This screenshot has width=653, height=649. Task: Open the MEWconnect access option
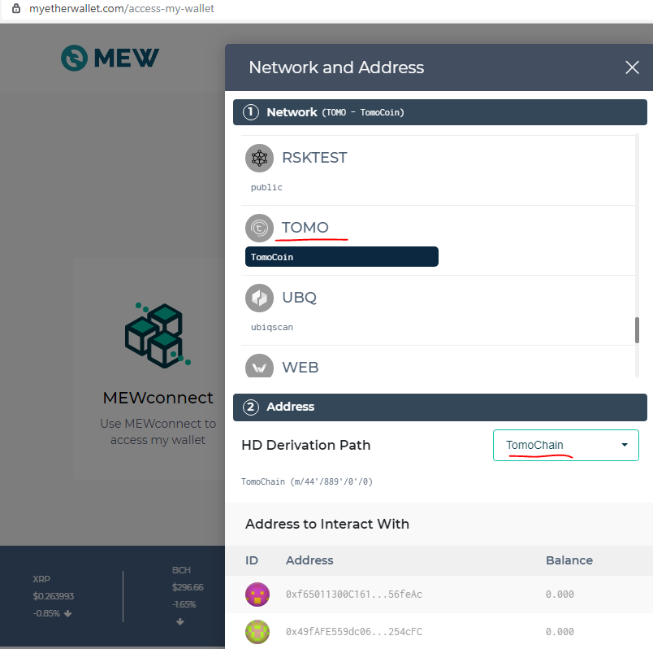point(149,368)
